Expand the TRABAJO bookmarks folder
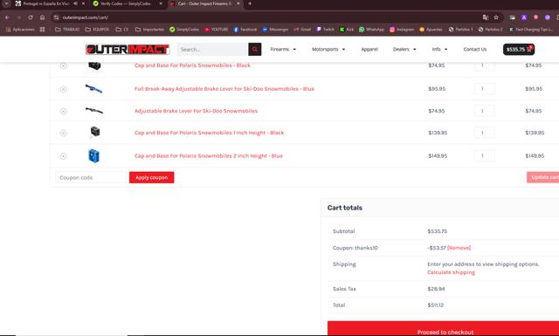Viewport: 559px width, 336px height. coord(67,29)
